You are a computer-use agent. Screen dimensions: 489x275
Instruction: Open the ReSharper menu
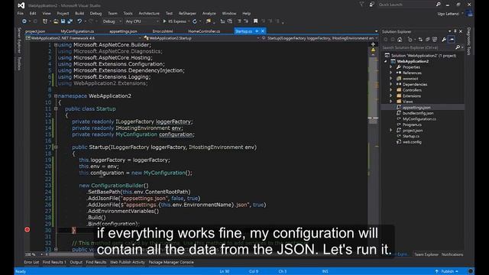point(187,14)
